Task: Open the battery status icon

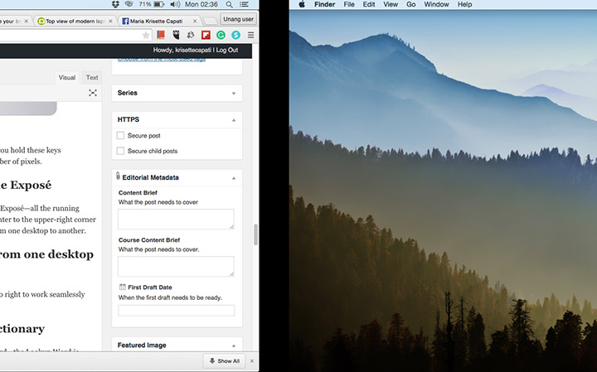Action: click(x=158, y=5)
